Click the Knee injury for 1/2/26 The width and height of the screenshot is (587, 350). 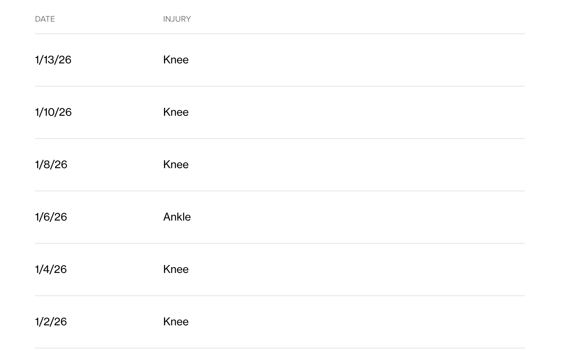pos(176,322)
